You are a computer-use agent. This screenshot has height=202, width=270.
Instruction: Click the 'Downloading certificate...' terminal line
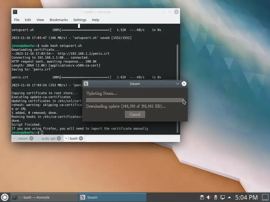(x=35, y=50)
